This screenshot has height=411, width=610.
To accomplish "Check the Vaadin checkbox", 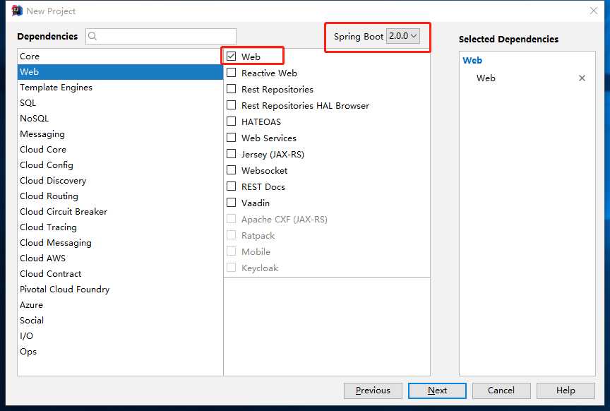I will point(231,203).
